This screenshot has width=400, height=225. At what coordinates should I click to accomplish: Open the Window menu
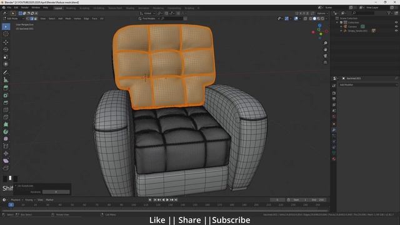[36, 8]
